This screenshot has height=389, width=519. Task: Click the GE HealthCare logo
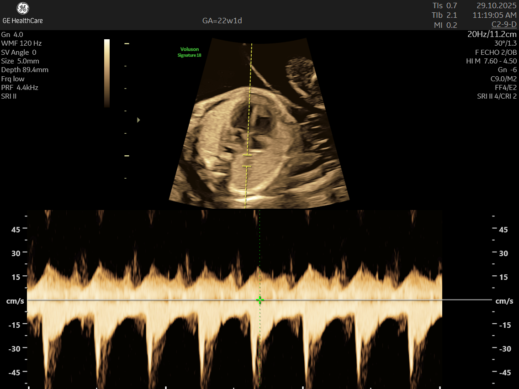[22, 13]
